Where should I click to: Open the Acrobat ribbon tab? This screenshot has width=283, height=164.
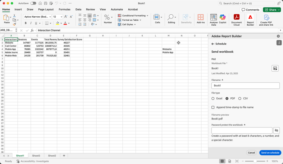tap(133, 9)
